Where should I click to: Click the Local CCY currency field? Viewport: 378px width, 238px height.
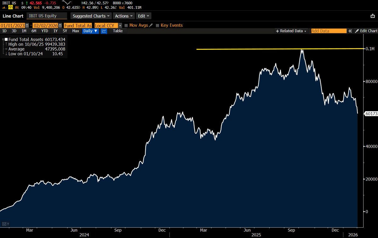pos(106,25)
